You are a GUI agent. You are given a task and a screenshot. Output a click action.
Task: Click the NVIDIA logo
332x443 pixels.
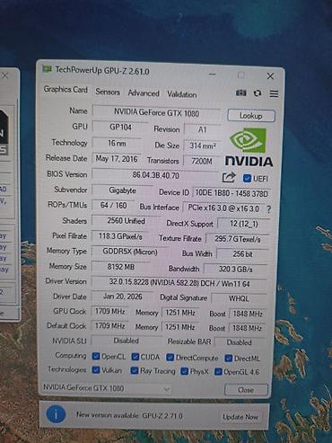coord(249,147)
